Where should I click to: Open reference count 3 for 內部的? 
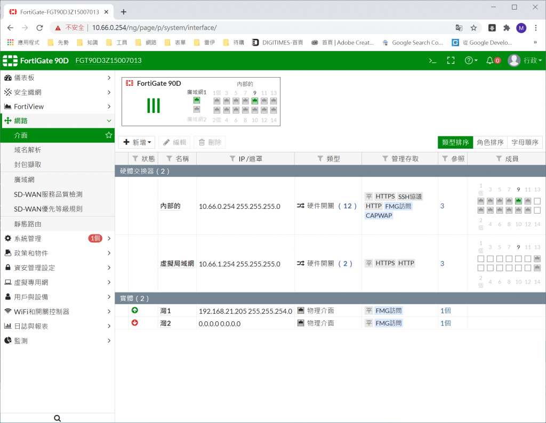[x=442, y=206]
